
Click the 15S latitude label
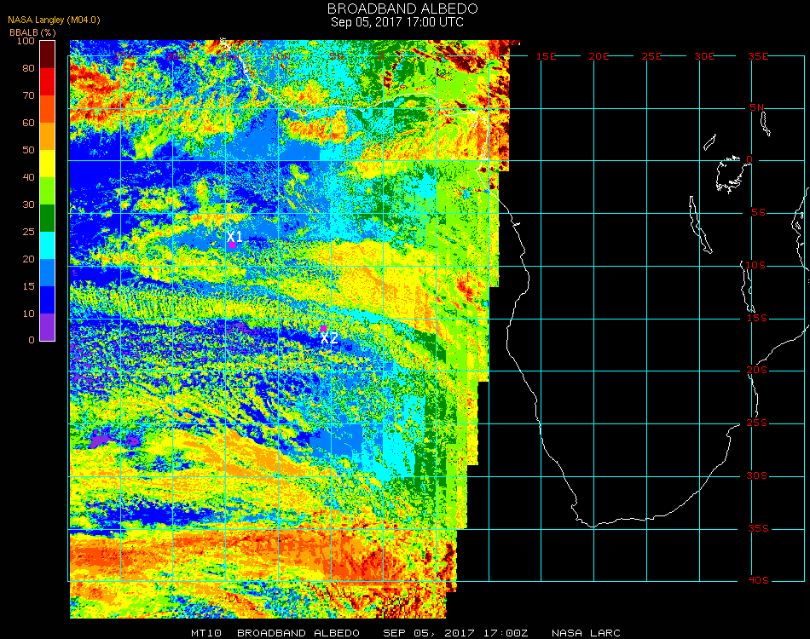[757, 319]
